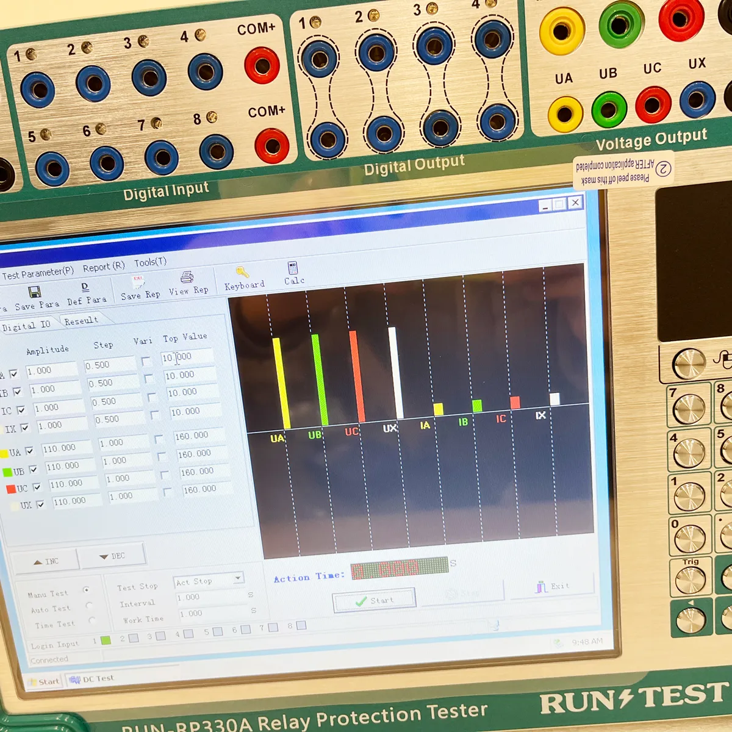
Task: Click the Exit button
Action: pos(552,586)
